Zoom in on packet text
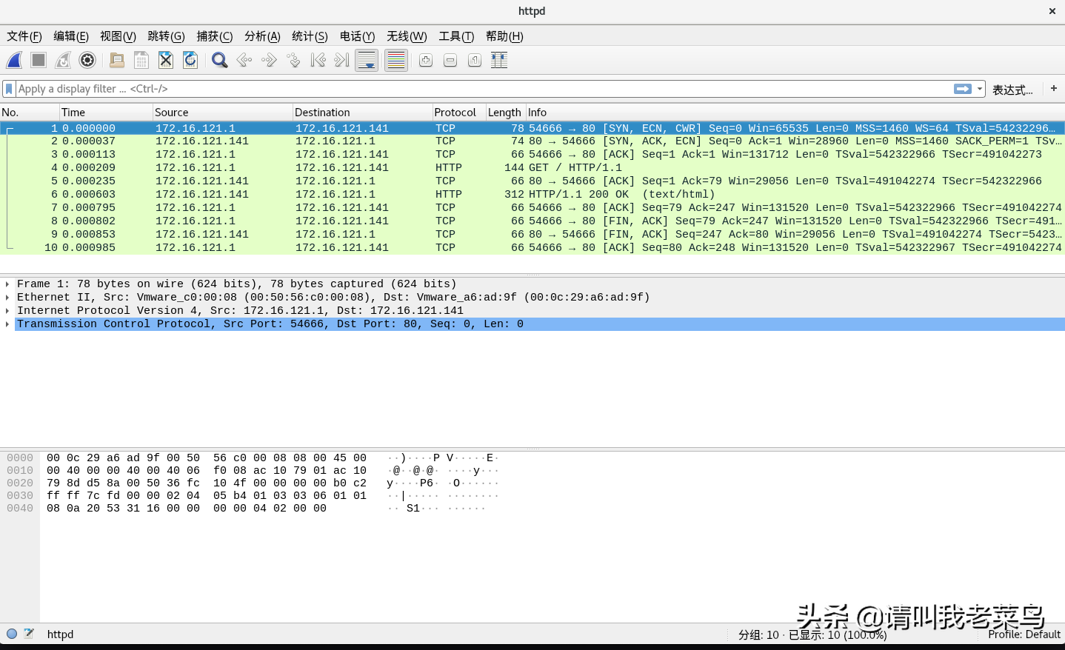This screenshot has height=650, width=1065. (426, 61)
